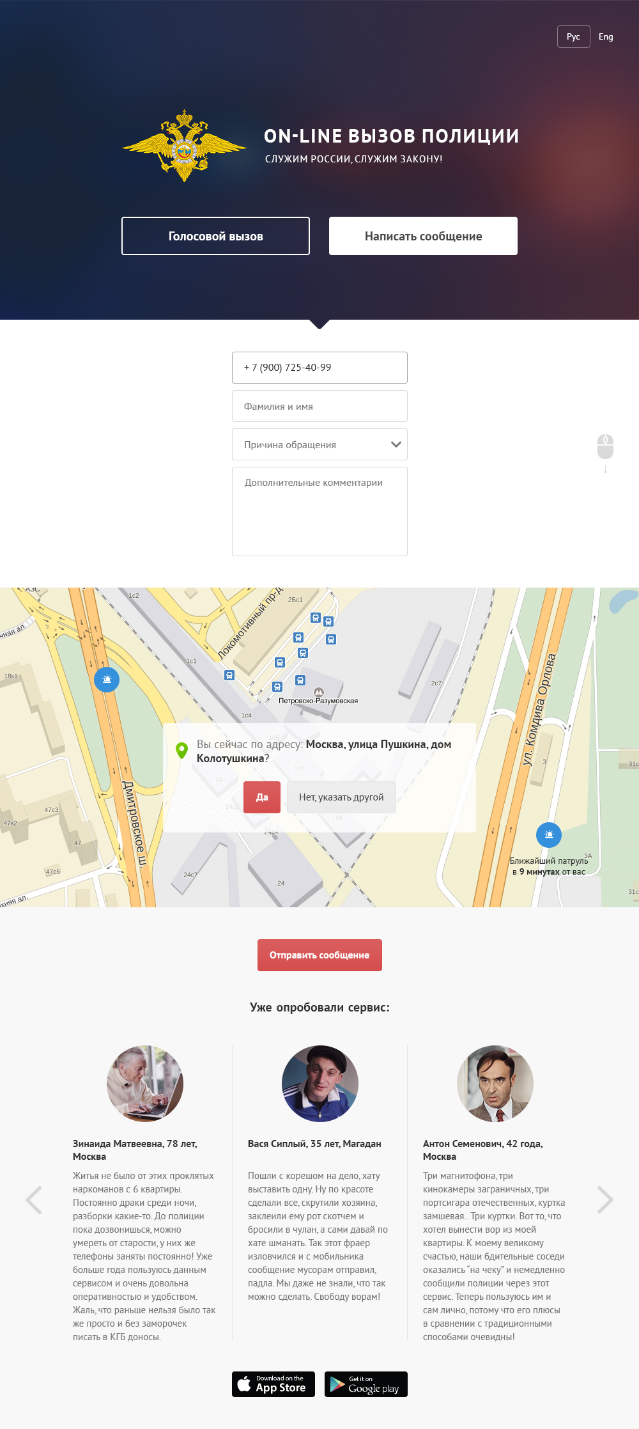Screen dimensions: 639x1429
Task: Click the green location pin icon
Action: tap(181, 751)
